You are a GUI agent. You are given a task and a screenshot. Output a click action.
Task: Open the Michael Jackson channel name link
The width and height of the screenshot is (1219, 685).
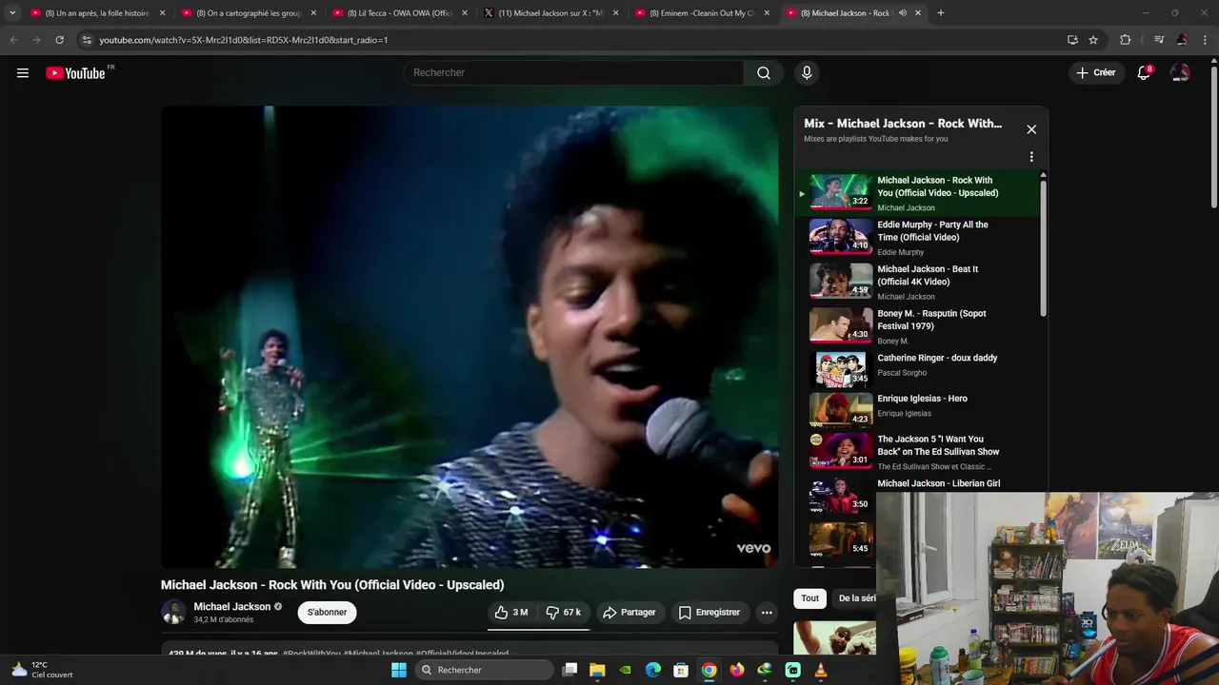click(232, 606)
